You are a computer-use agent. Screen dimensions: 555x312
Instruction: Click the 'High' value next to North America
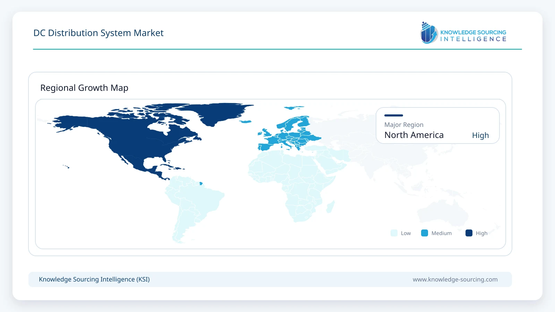(x=480, y=135)
